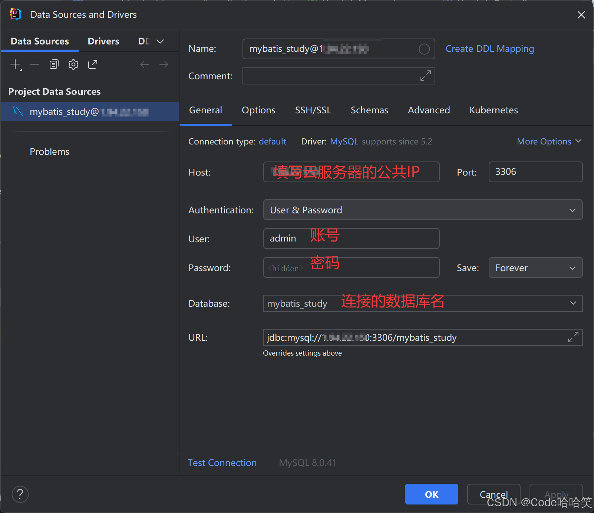Add a new data source with plus icon
594x513 pixels.
(x=16, y=65)
